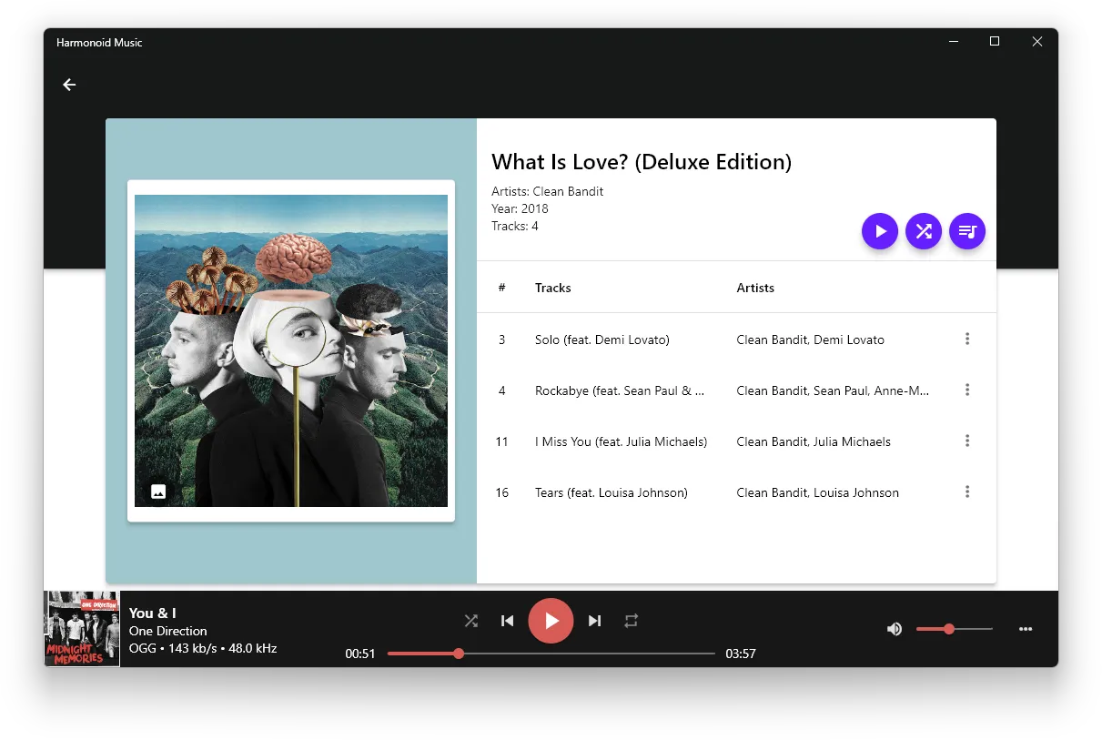The width and height of the screenshot is (1102, 740).
Task: Click the What Is Love album cover art
Action: click(291, 350)
